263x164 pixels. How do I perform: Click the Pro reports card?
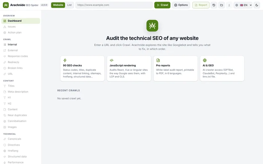click(x=176, y=69)
